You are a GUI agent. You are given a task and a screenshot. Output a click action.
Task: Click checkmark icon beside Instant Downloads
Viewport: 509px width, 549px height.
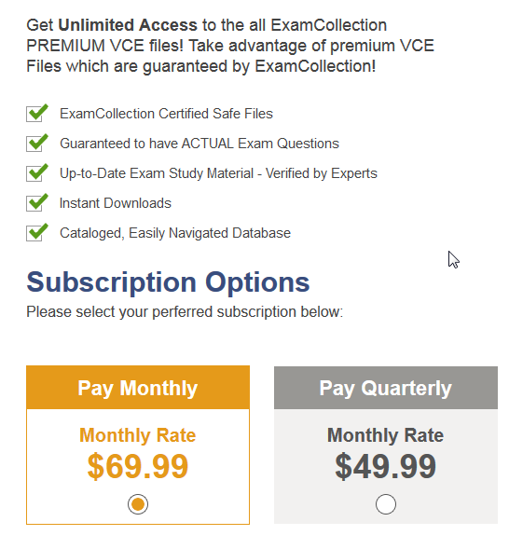point(37,202)
